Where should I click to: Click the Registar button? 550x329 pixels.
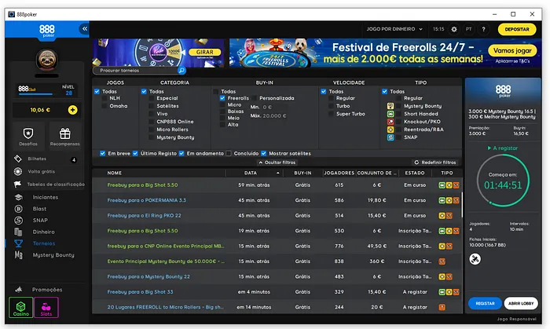coord(485,303)
